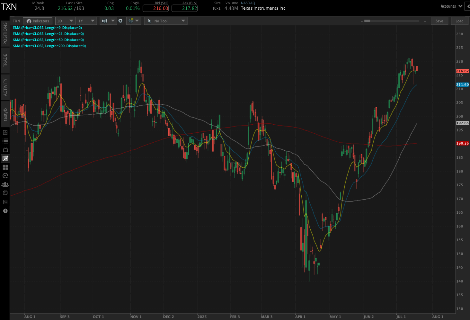Click the watchlist list icon in sidebar
Image resolution: width=470 pixels, height=320 pixels.
point(5,141)
